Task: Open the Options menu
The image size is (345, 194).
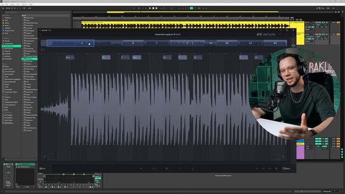Action: [x=24, y=4]
